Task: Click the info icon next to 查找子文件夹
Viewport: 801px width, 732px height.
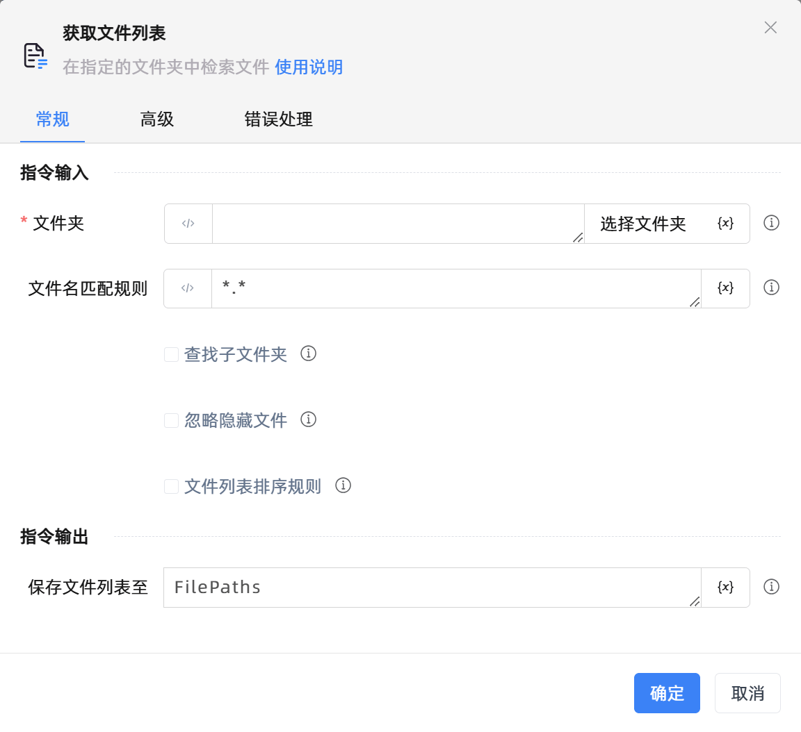Action: [308, 353]
